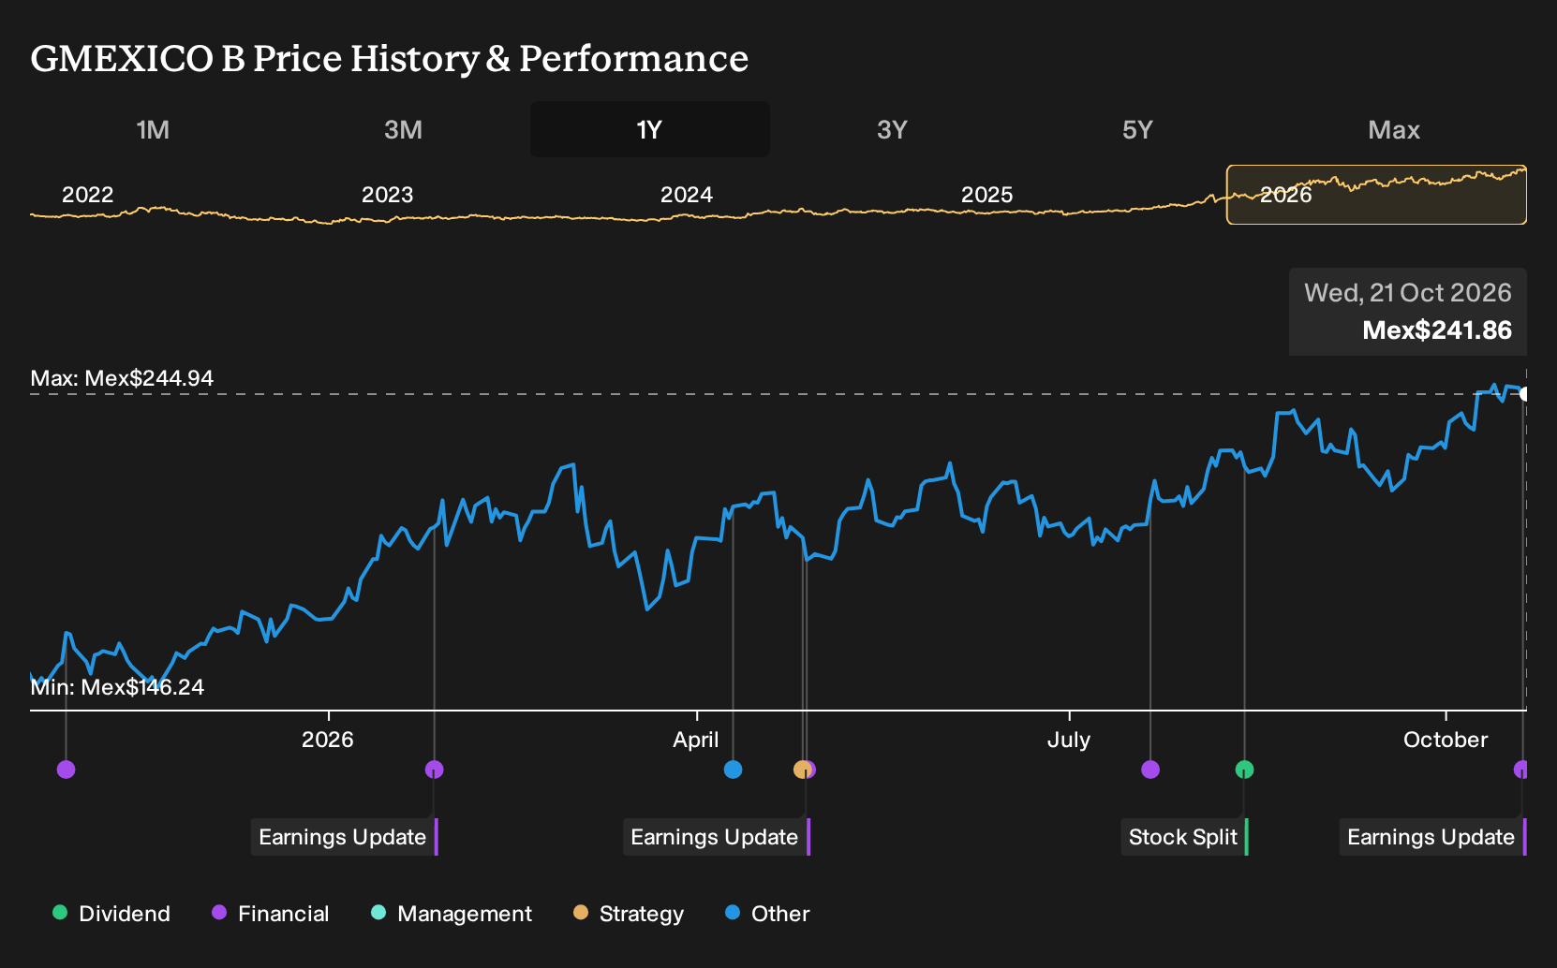The width and height of the screenshot is (1557, 968).
Task: Click the highlighted 2026 range selector window
Action: 1376,195
